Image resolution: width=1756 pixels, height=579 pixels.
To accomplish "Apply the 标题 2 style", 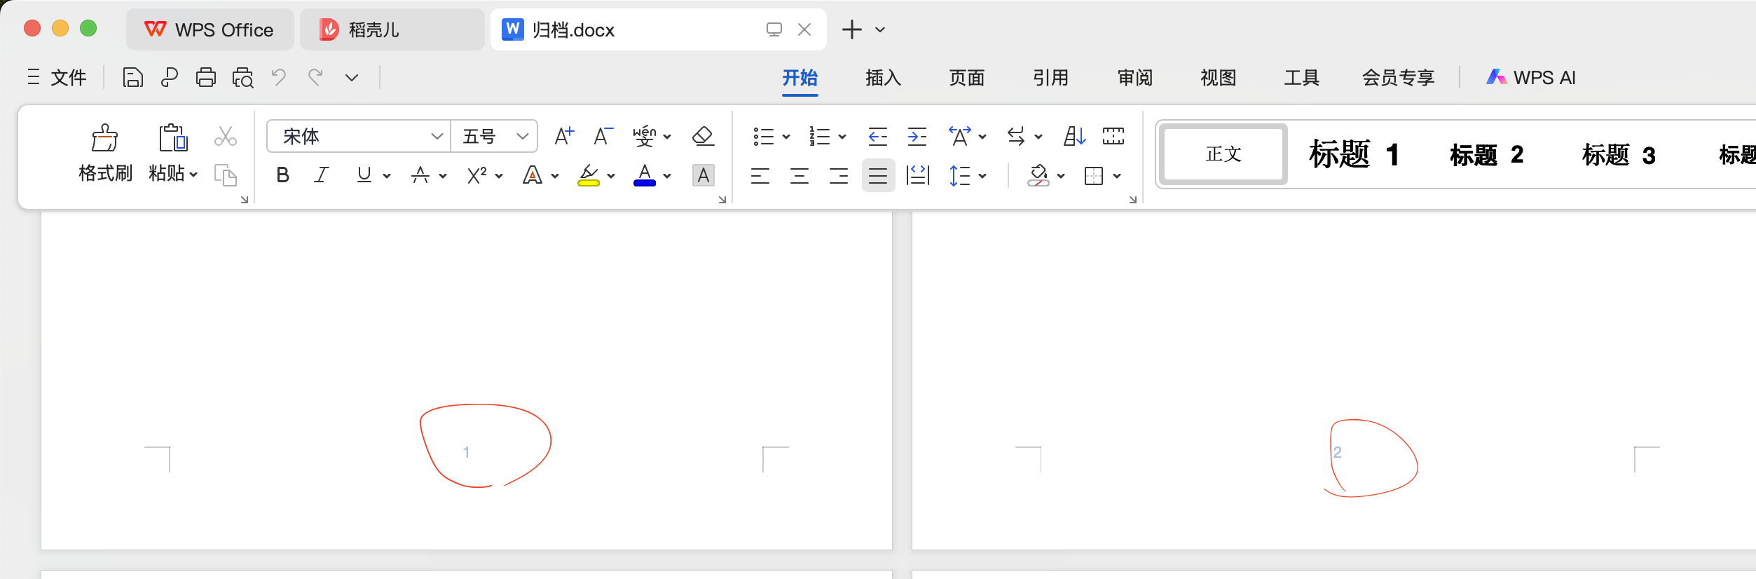I will 1486,154.
